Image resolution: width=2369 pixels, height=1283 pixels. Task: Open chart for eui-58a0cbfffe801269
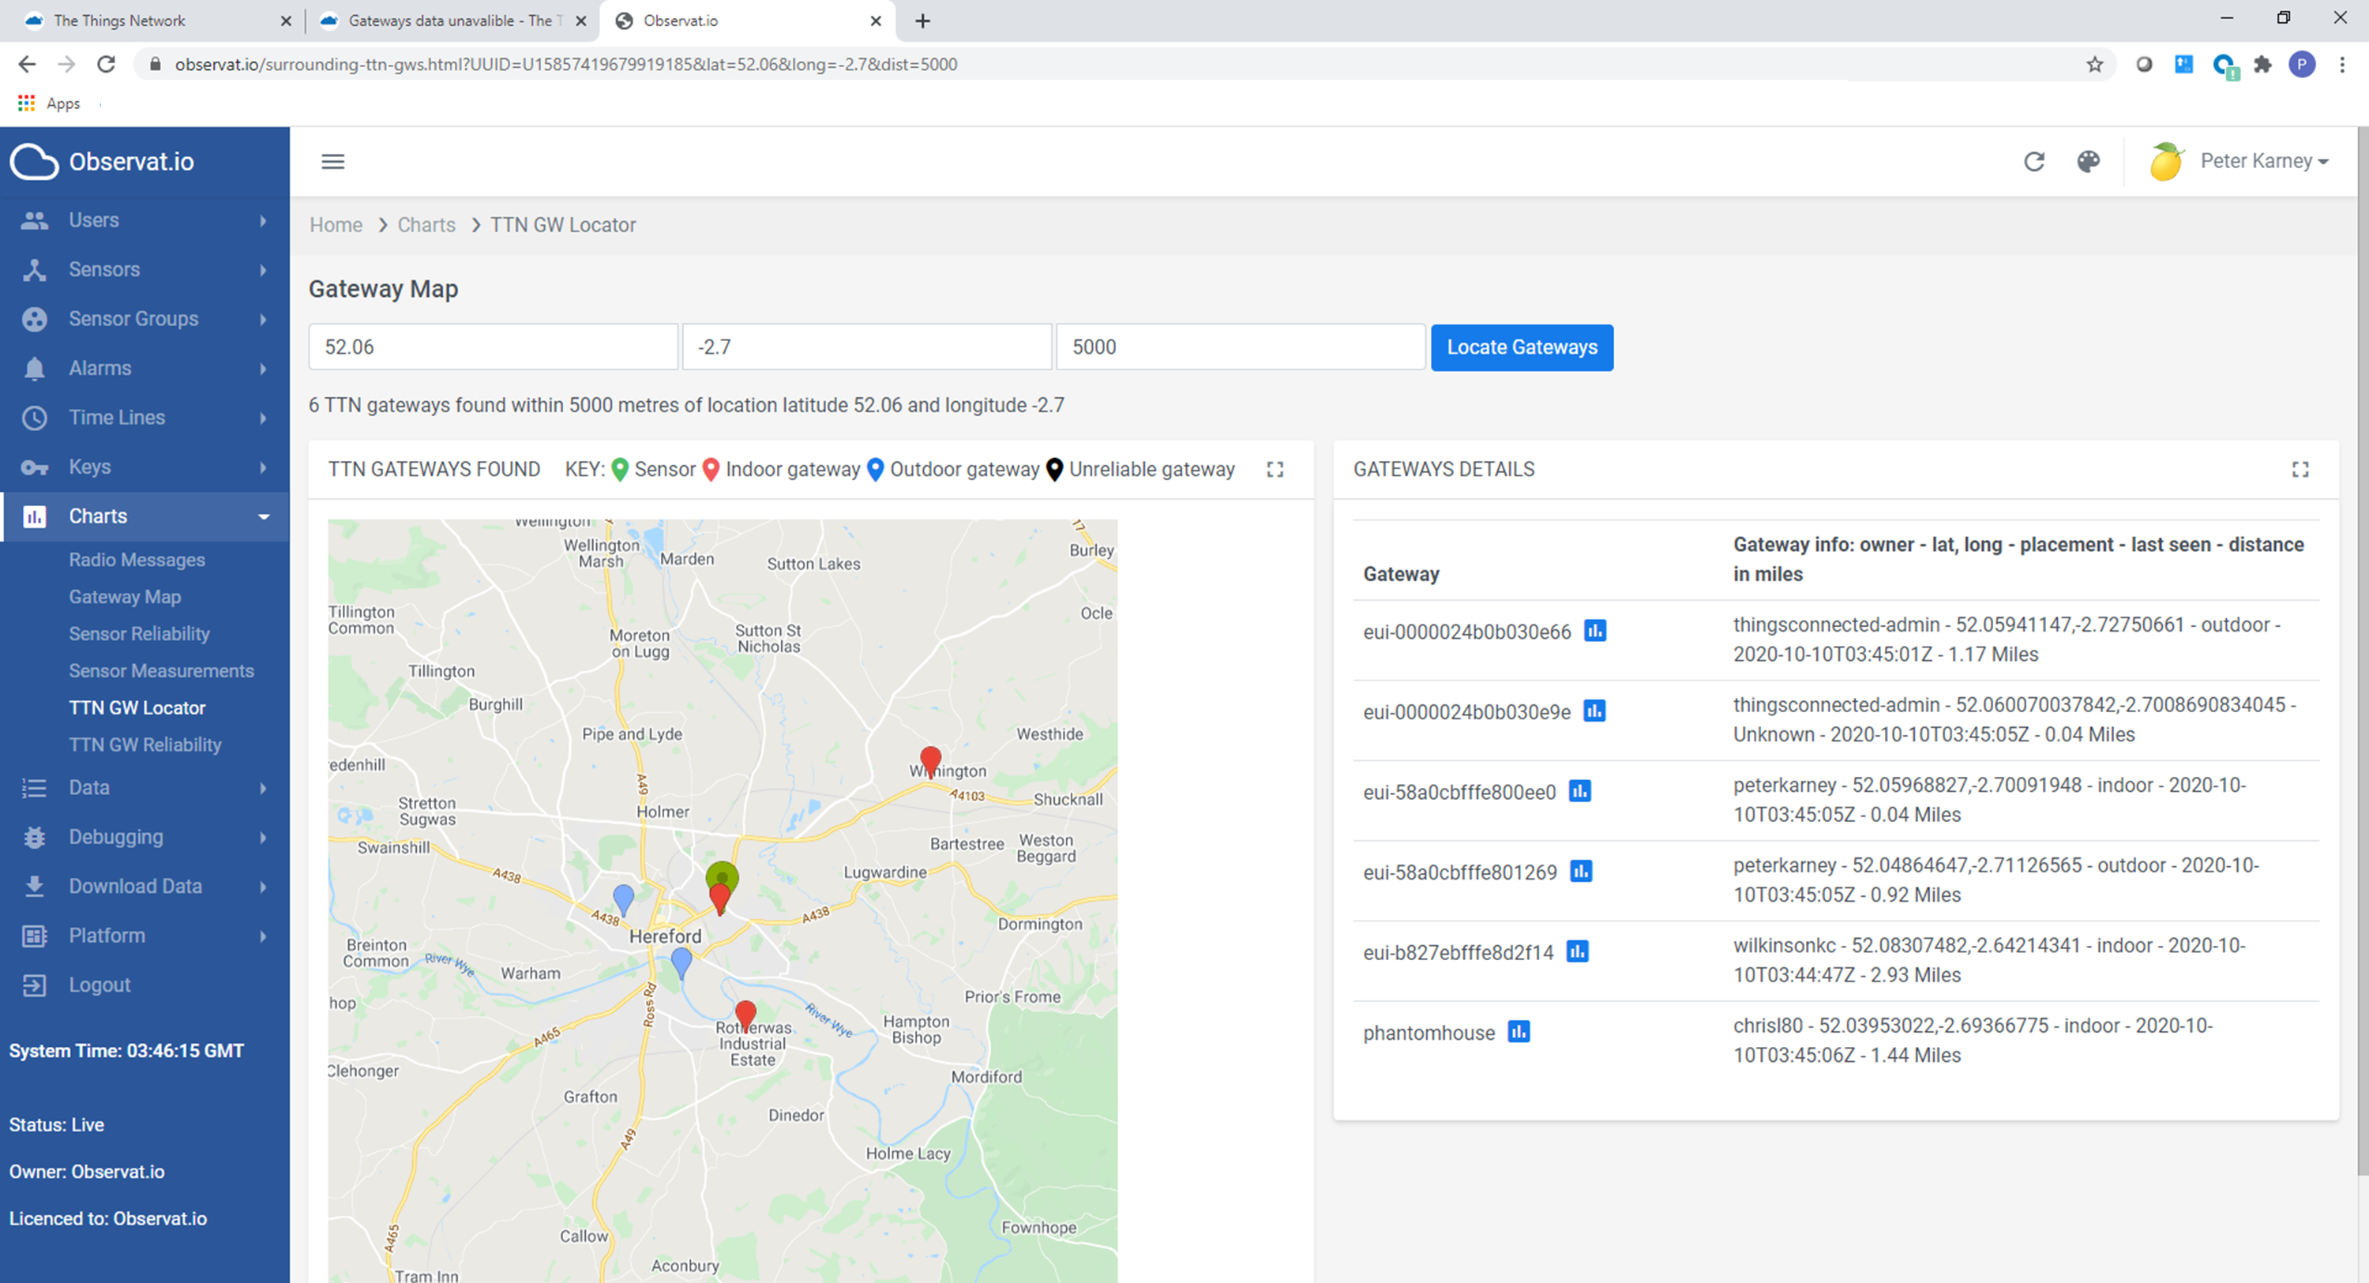1580,871
